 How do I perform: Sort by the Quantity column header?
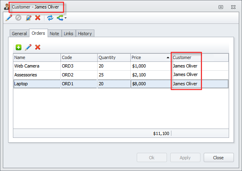coord(113,57)
